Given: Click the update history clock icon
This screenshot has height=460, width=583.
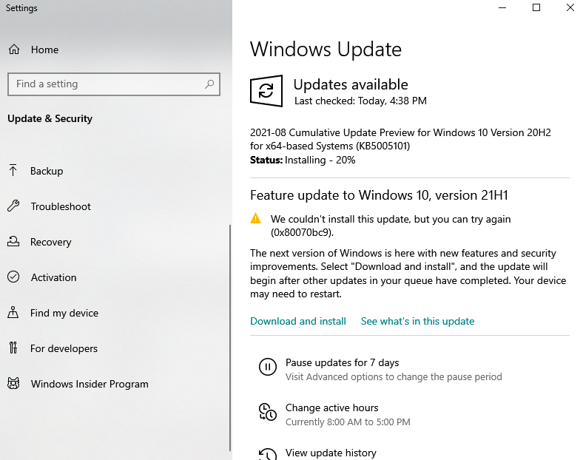Looking at the screenshot, I should (268, 454).
